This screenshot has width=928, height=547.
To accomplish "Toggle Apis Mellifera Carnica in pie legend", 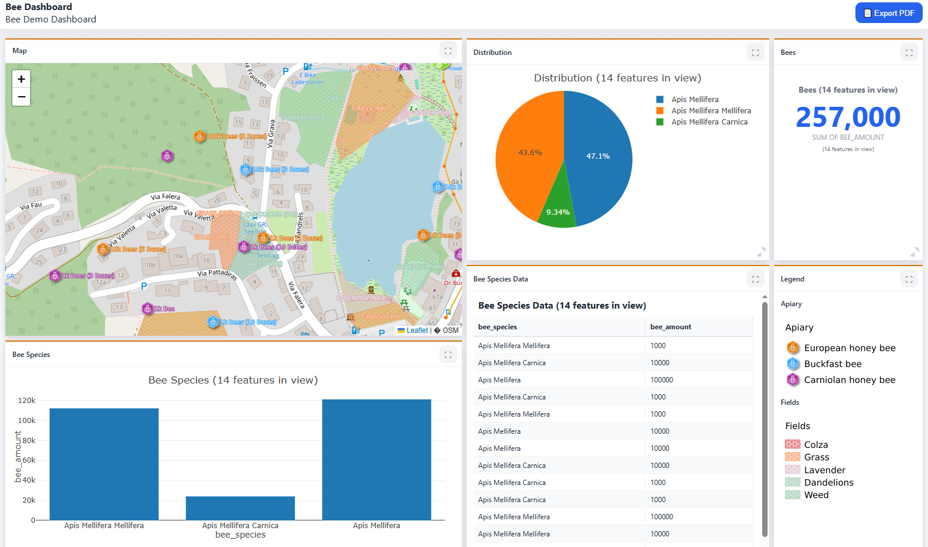I will (x=702, y=122).
